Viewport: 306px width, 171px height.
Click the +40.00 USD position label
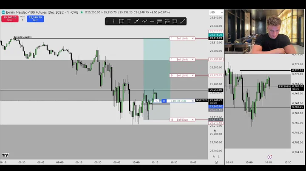point(178,101)
